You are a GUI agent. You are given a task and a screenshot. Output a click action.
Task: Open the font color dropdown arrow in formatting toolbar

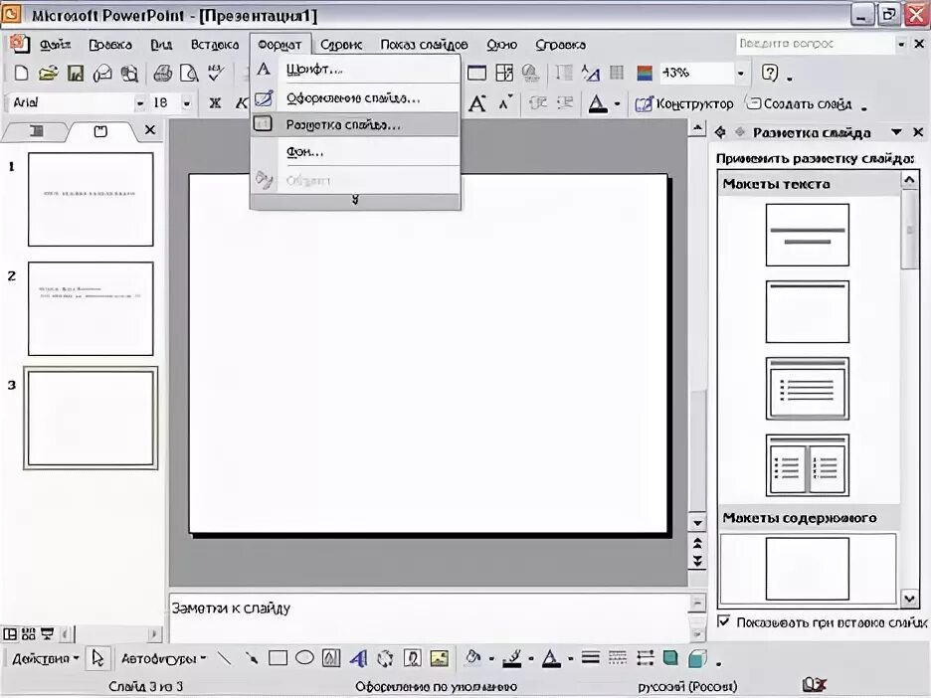pos(617,103)
